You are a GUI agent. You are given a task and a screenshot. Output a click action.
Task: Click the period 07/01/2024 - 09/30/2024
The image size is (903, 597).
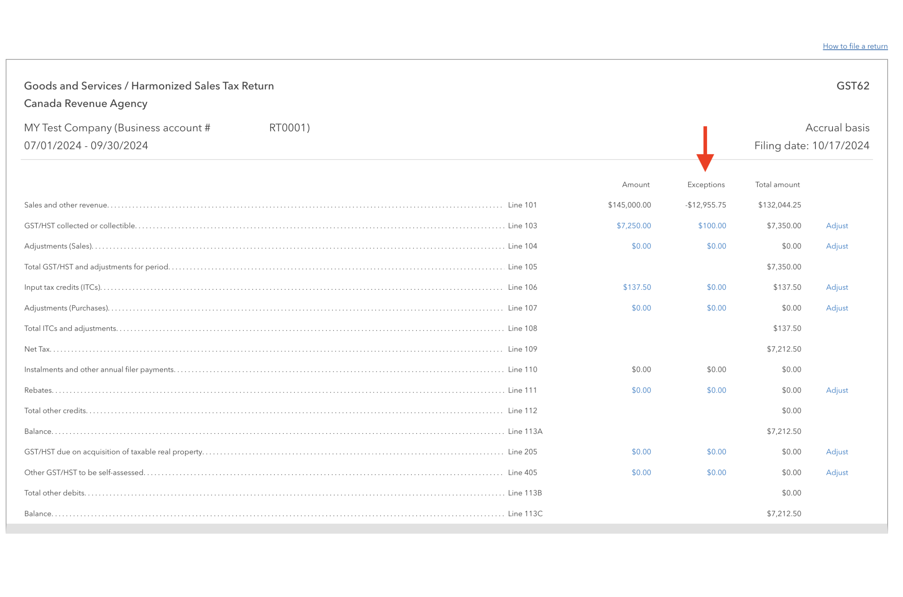pos(86,146)
